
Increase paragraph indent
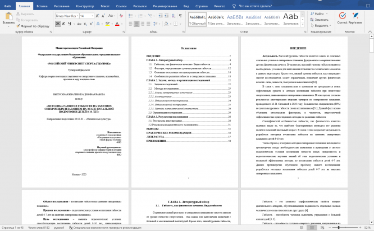click(166, 16)
